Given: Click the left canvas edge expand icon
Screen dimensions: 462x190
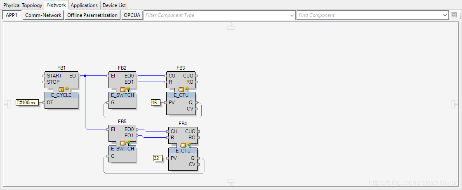Looking at the screenshot, I should click(x=7, y=104).
